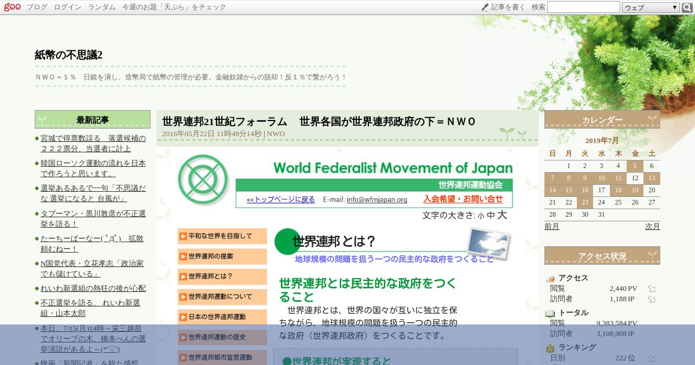Click the NWO category link under title

pyautogui.click(x=276, y=134)
